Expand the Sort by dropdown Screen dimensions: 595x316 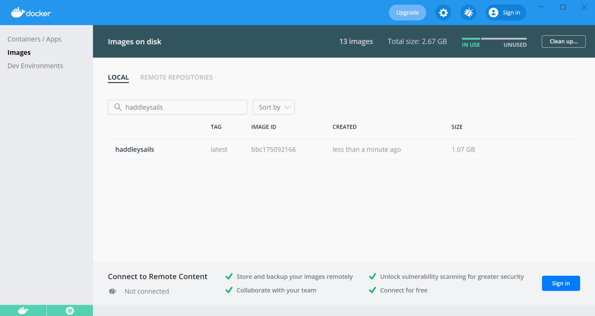click(274, 107)
